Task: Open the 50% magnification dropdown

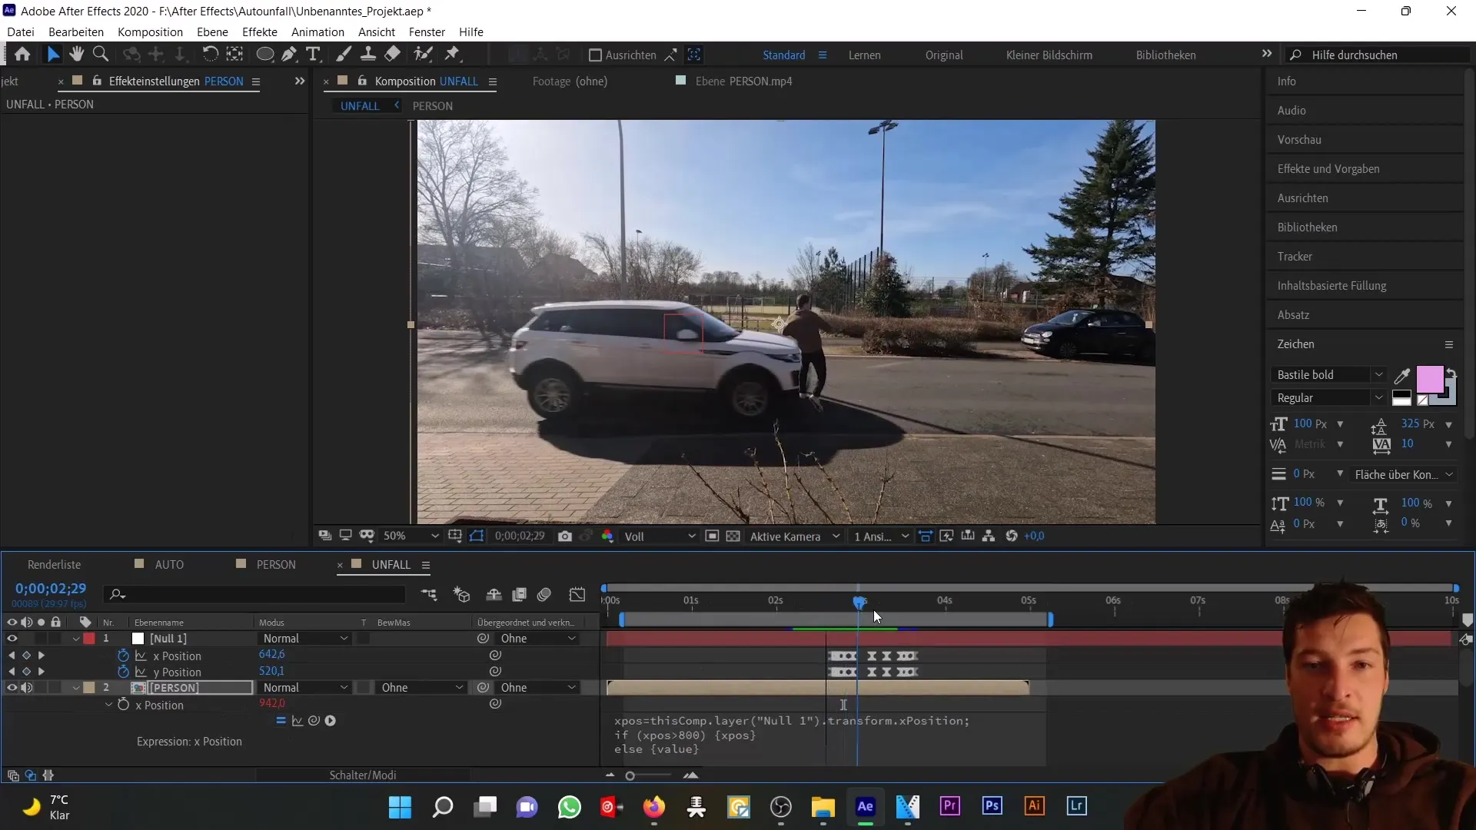Action: tap(411, 536)
